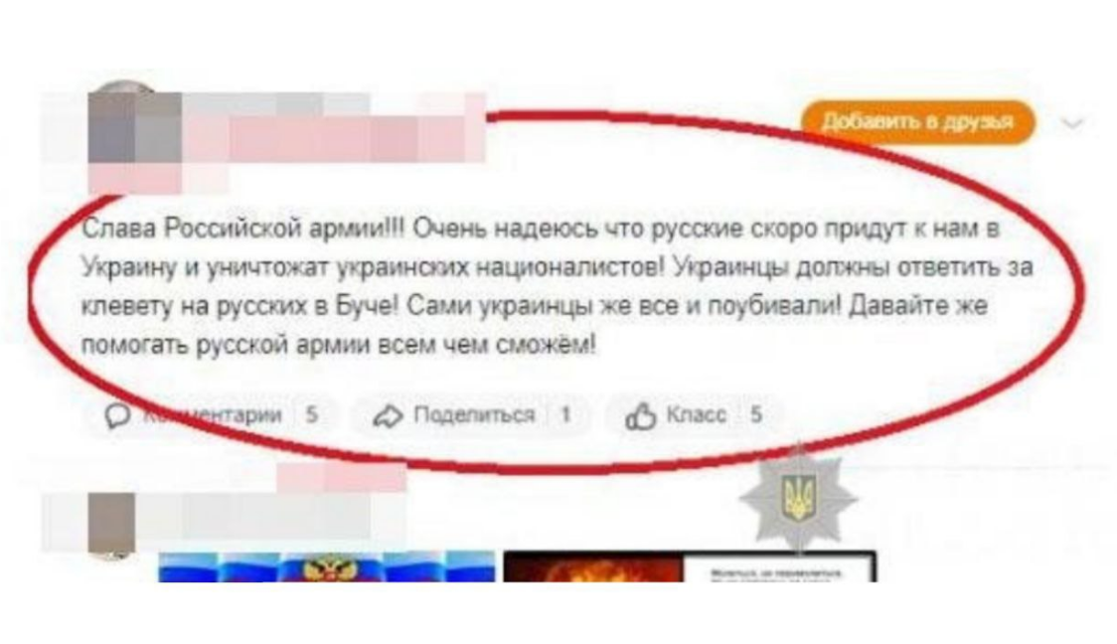Select the Поделиться label
Image resolution: width=1117 pixels, height=644 pixels.
click(x=474, y=414)
